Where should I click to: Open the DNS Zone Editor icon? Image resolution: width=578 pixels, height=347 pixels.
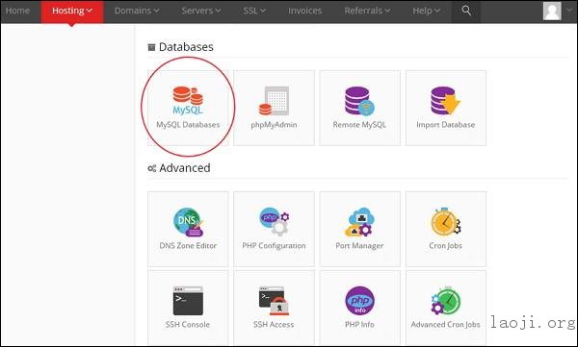click(x=188, y=222)
